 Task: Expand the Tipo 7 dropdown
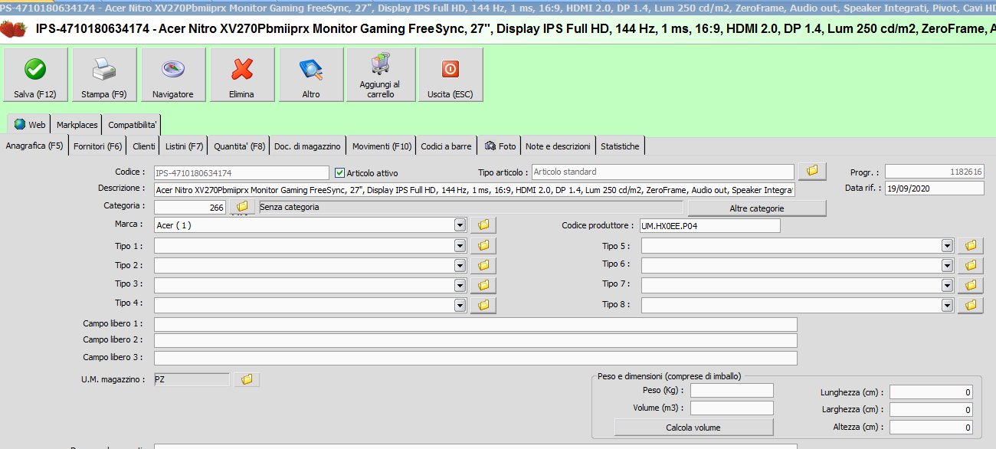[947, 285]
